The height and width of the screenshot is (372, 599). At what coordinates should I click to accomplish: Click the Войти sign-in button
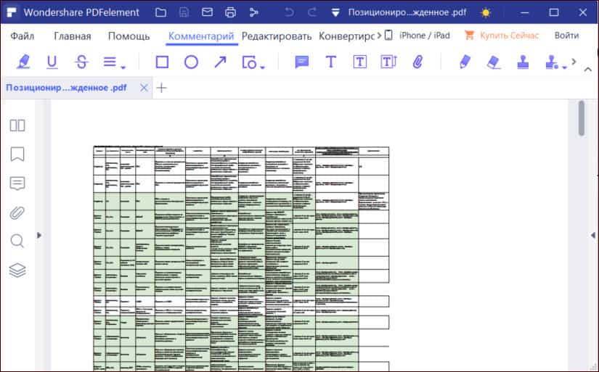point(566,36)
